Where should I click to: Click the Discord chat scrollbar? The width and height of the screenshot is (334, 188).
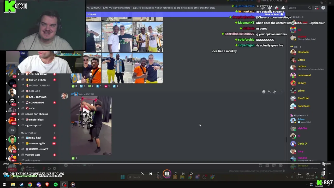286,140
